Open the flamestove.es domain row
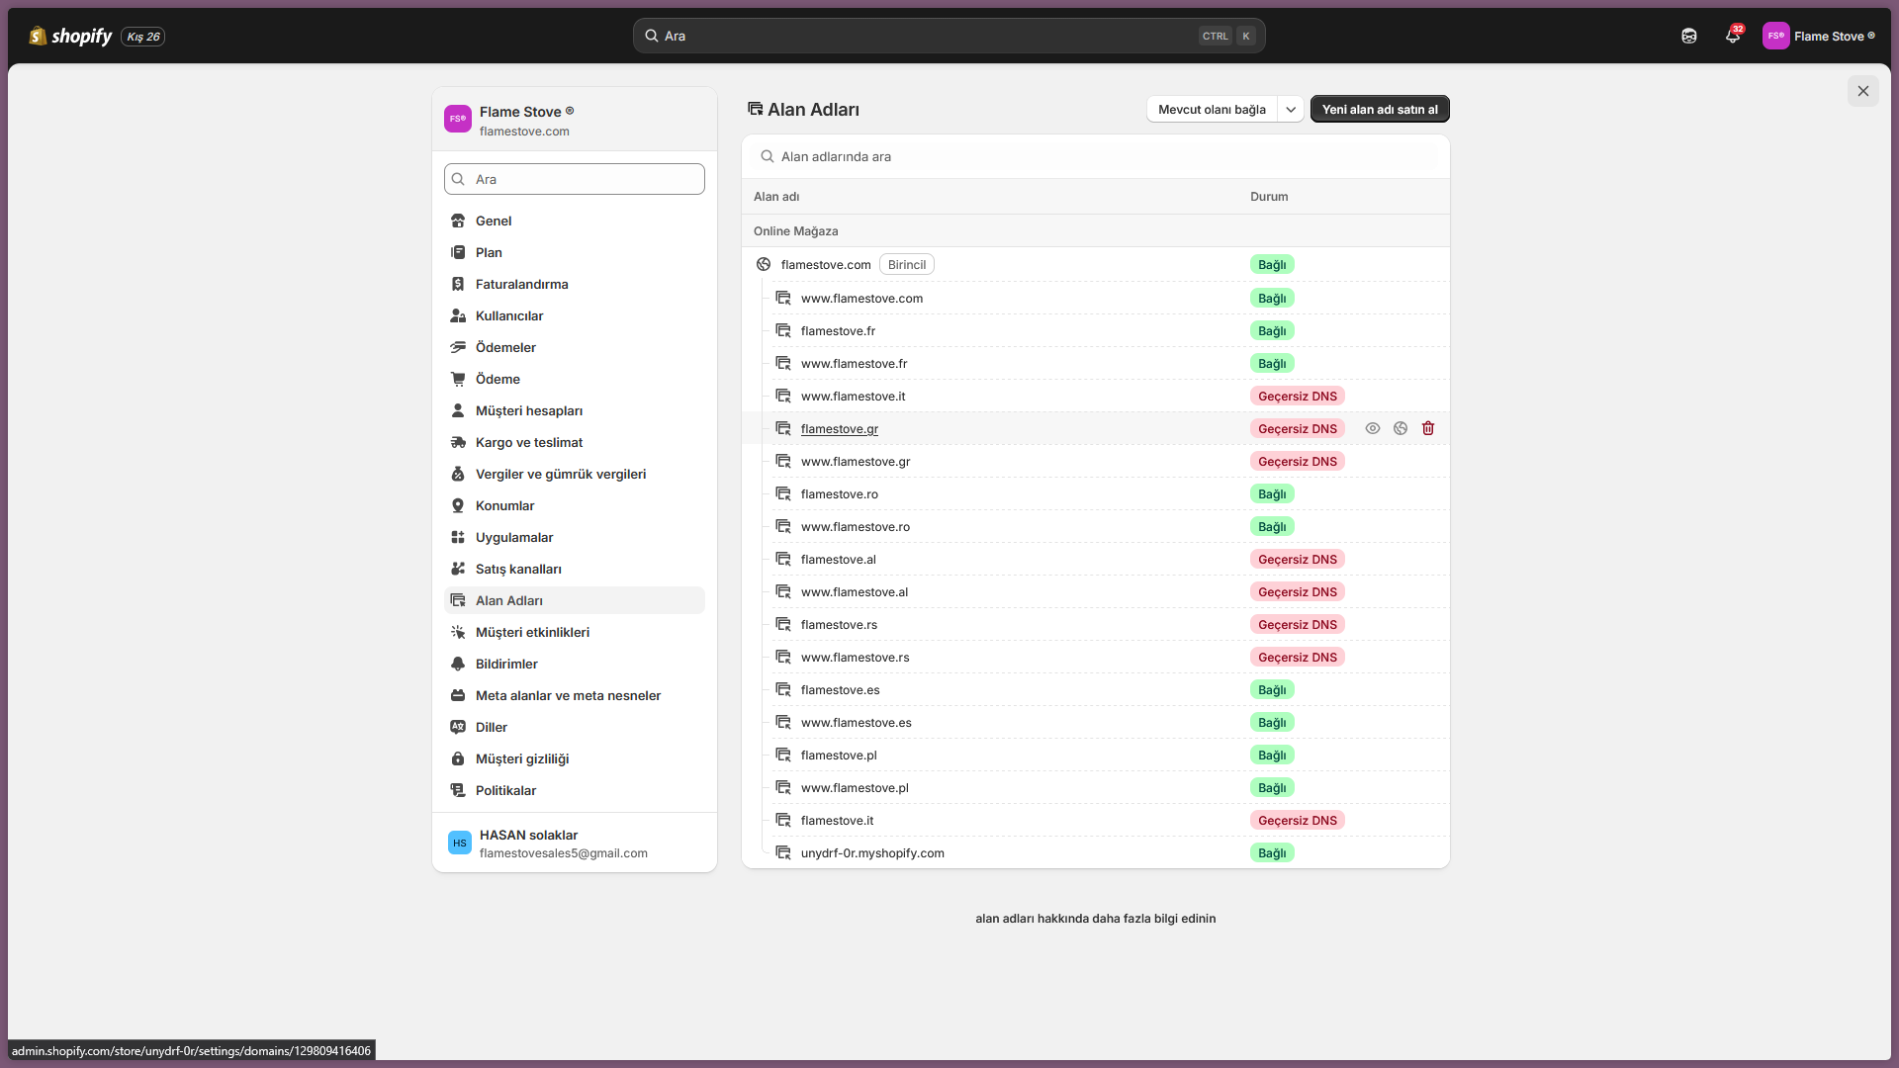 coord(1096,689)
